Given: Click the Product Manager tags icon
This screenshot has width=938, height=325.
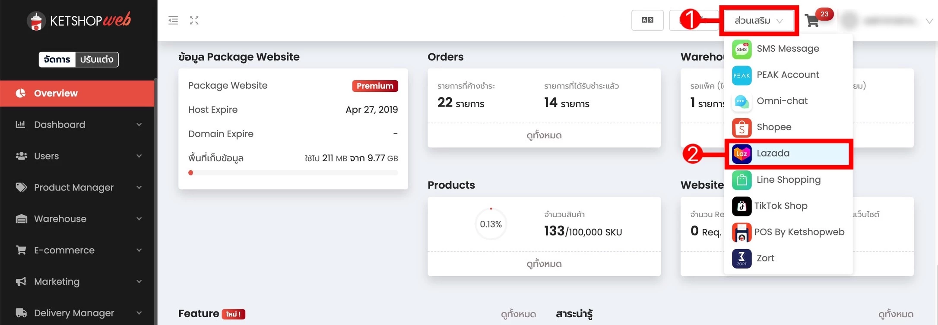Looking at the screenshot, I should click(x=21, y=187).
